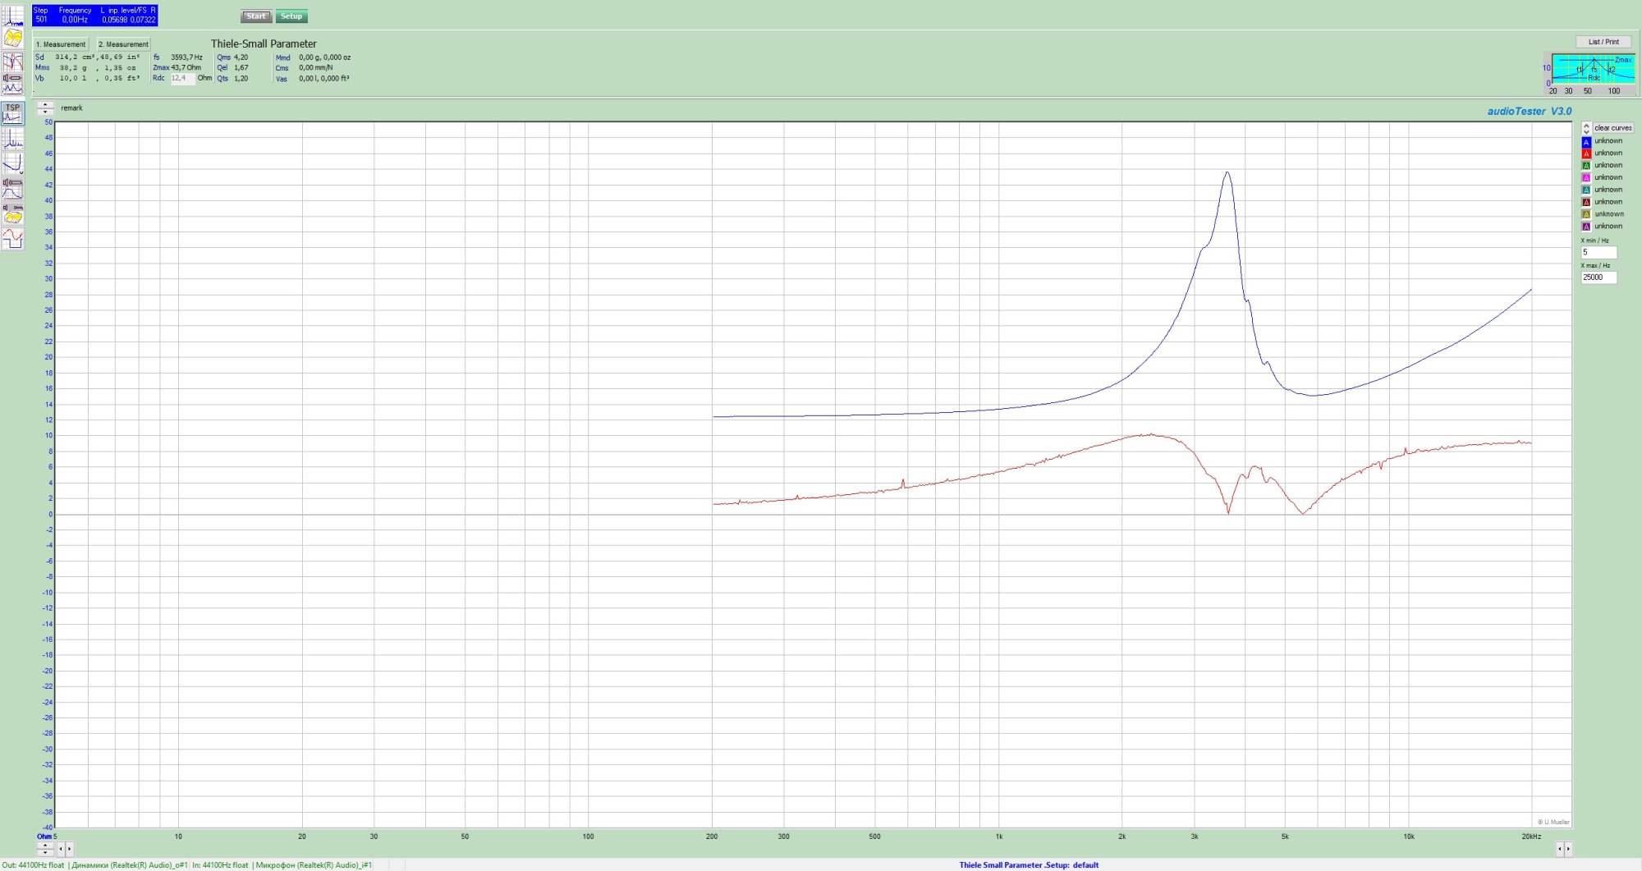Image resolution: width=1642 pixels, height=871 pixels.
Task: Click the Frequency 0,00Hz readout
Action: (75, 16)
